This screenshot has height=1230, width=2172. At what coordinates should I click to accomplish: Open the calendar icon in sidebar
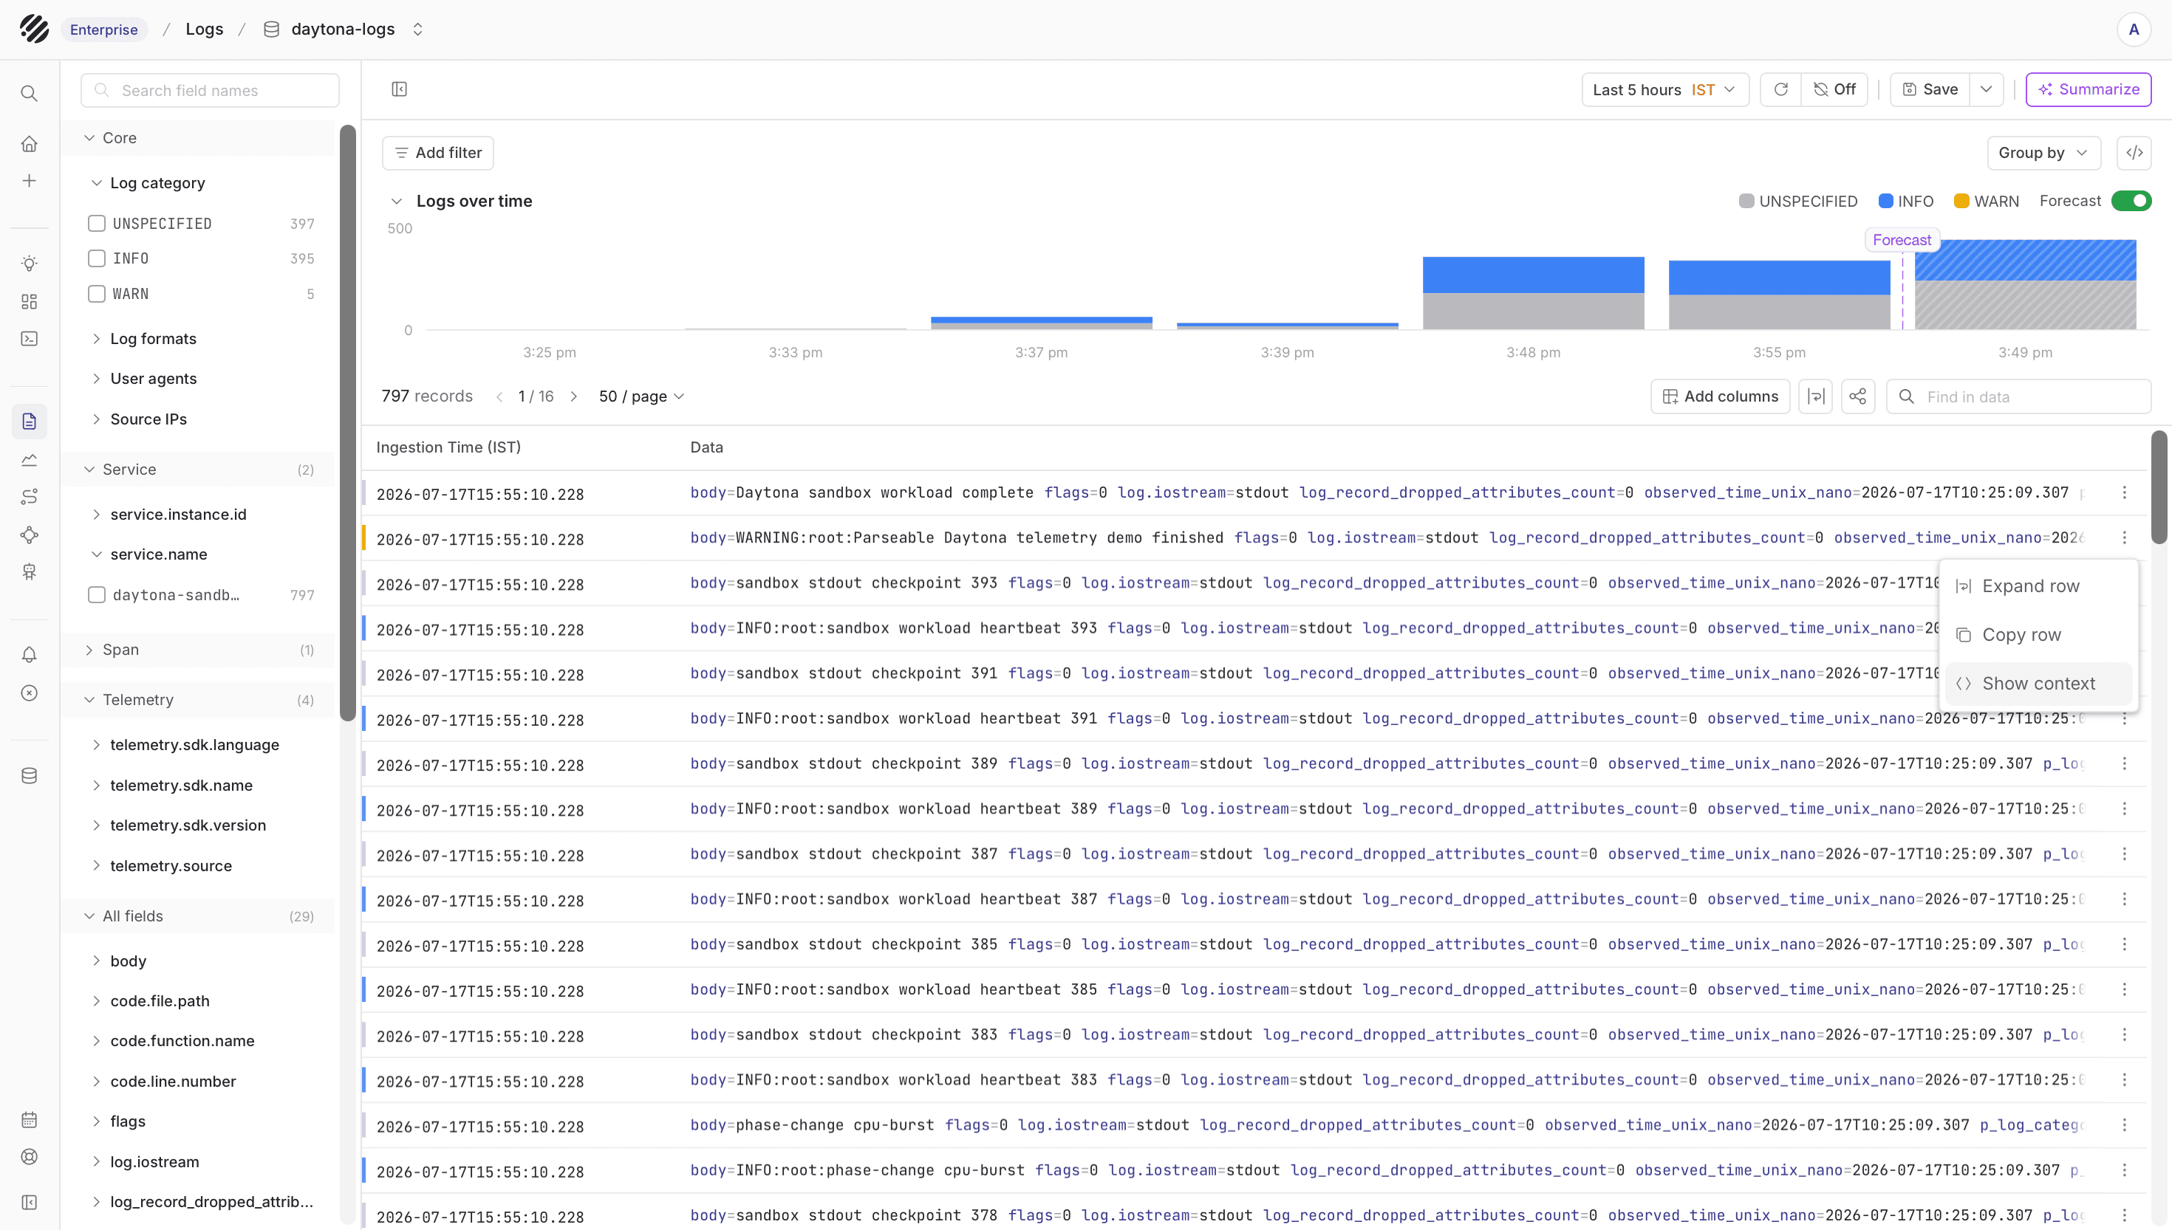[x=30, y=1120]
